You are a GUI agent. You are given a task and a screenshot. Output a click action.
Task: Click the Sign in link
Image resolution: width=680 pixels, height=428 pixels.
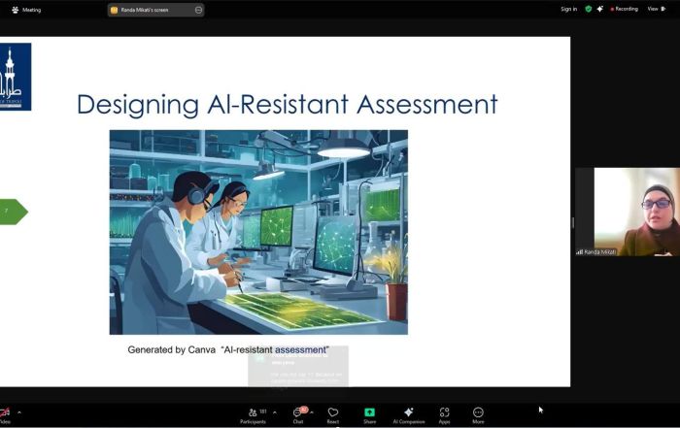(x=568, y=9)
